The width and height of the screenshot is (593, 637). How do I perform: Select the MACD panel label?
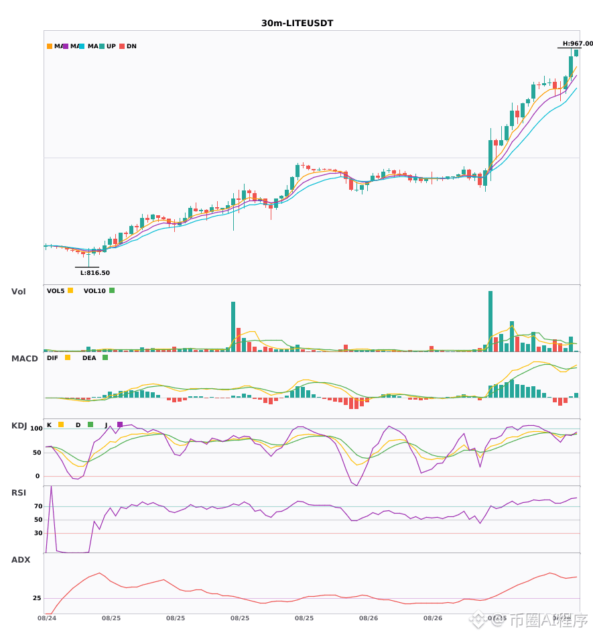pos(24,359)
